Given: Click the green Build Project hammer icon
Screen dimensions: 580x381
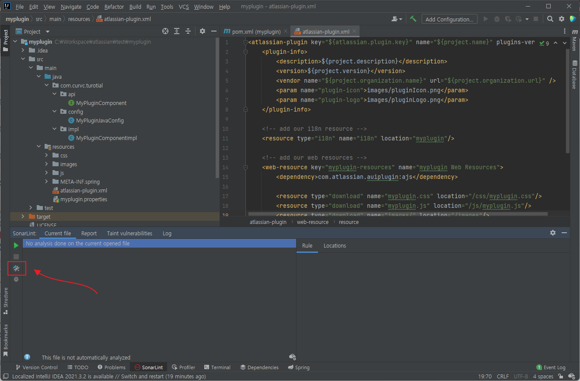Looking at the screenshot, I should pyautogui.click(x=413, y=19).
